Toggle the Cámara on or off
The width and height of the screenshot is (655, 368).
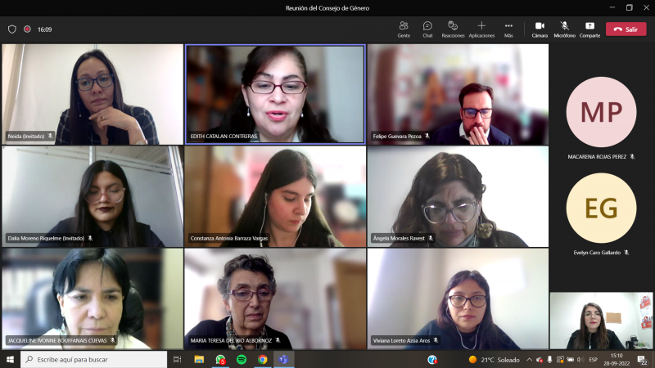(x=540, y=29)
